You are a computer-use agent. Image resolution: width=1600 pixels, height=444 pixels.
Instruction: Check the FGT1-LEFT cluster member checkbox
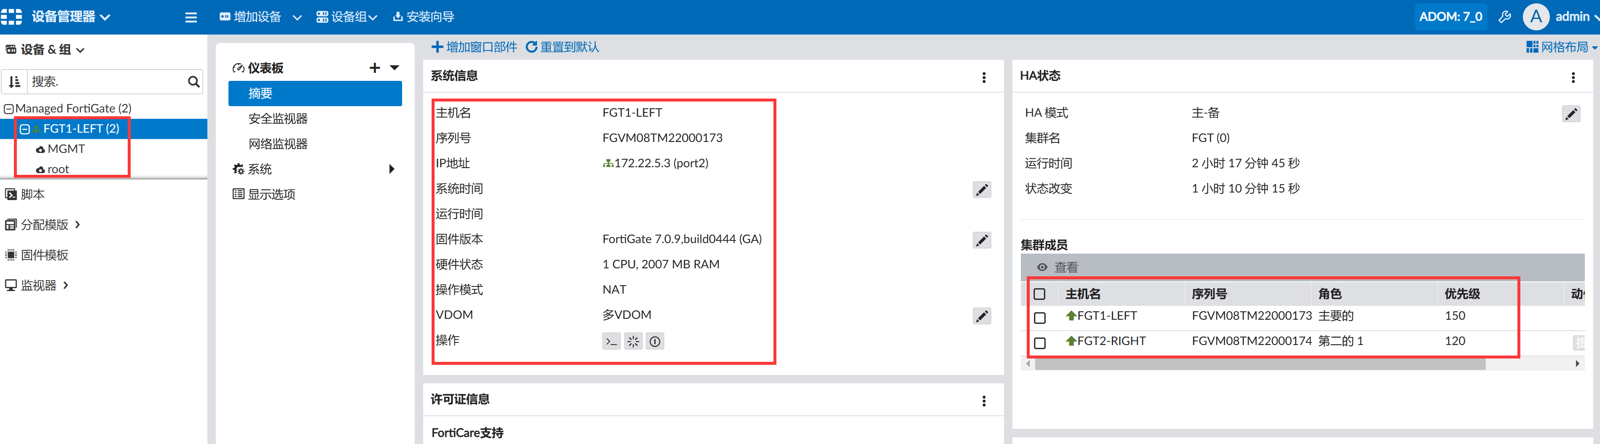(x=1040, y=318)
